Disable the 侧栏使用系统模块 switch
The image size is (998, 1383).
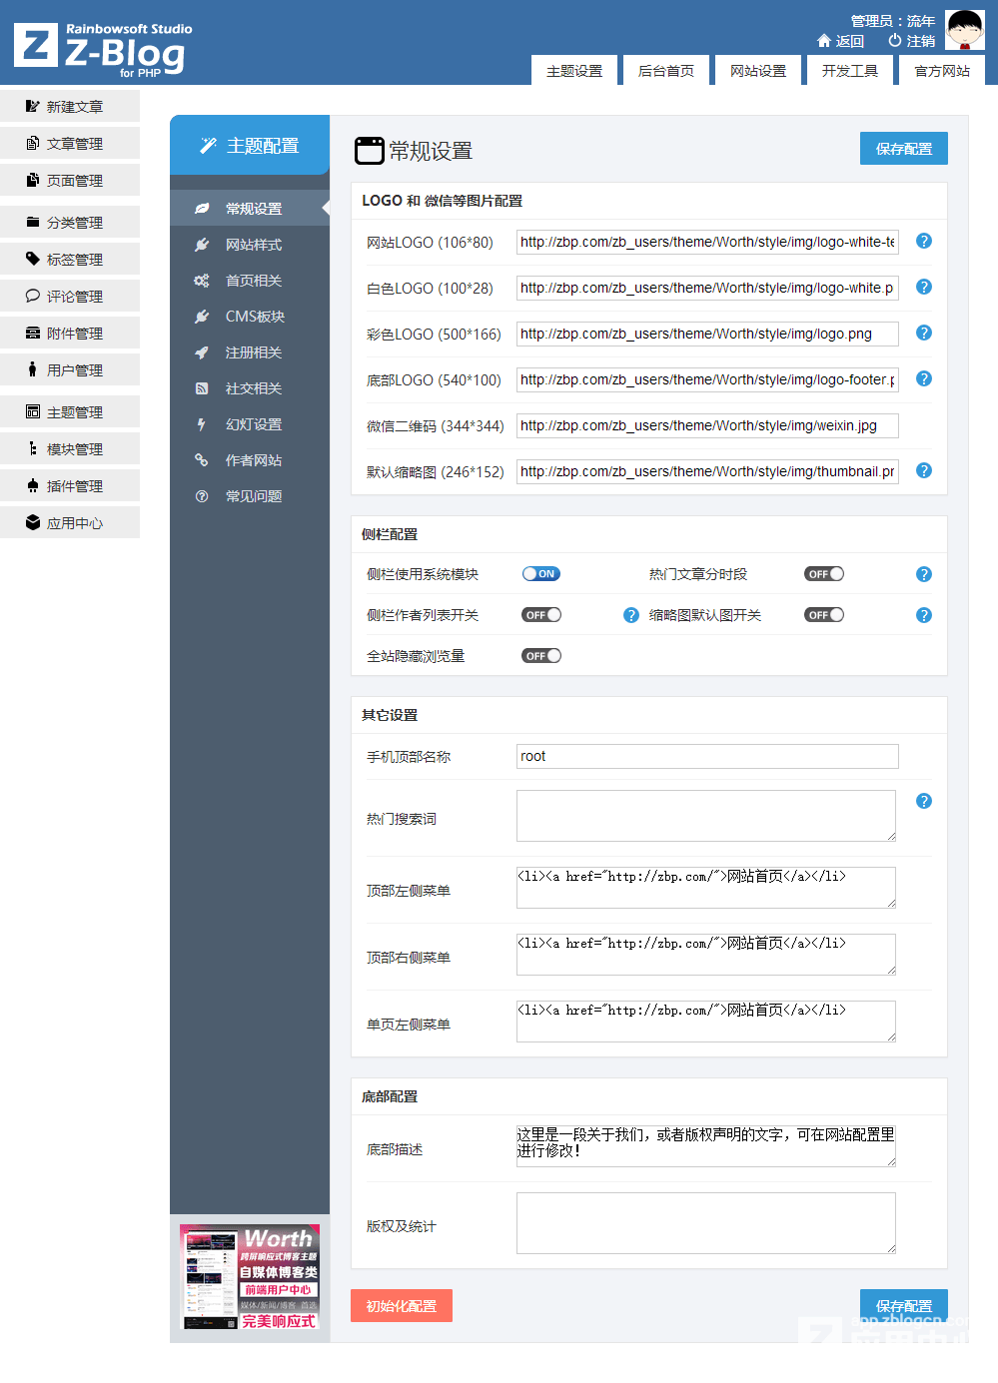[x=541, y=574]
